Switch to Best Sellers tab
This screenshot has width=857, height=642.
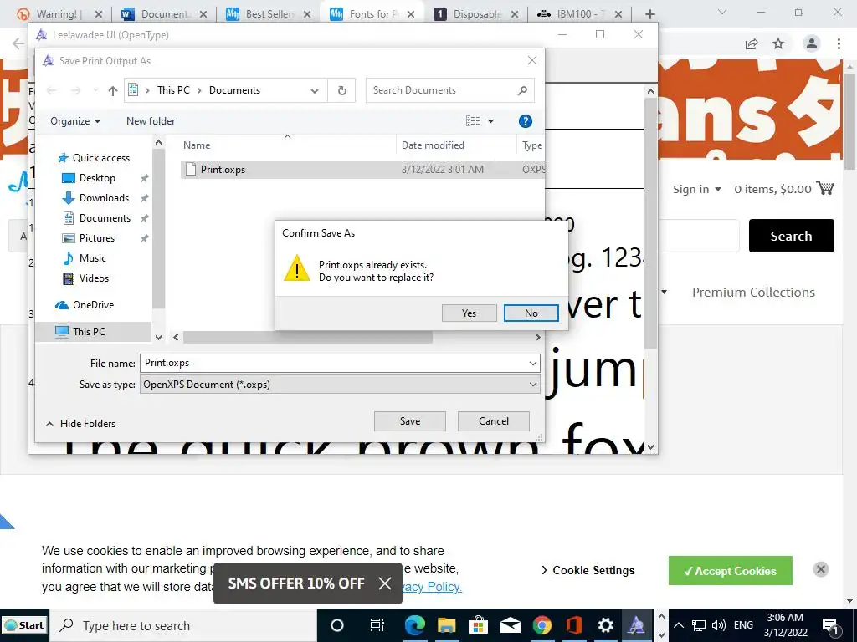[269, 14]
